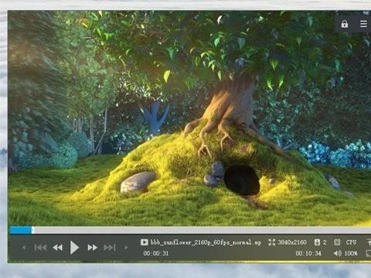Open the hamburger menu at top right

363,24
